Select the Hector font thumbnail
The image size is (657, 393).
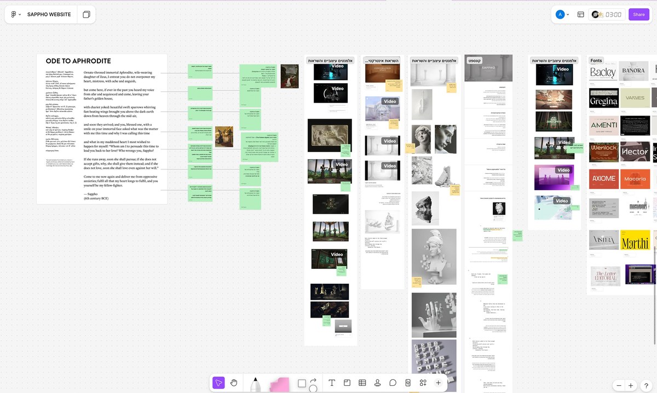[635, 151]
